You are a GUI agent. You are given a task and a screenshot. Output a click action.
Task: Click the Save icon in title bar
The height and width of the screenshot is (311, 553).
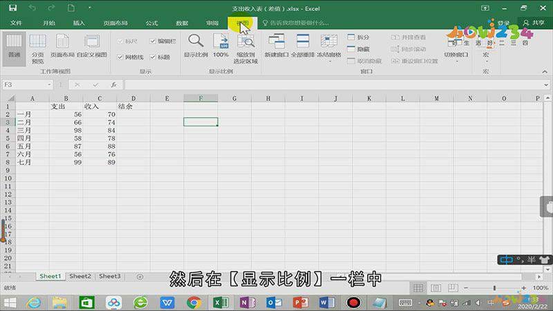(x=13, y=8)
